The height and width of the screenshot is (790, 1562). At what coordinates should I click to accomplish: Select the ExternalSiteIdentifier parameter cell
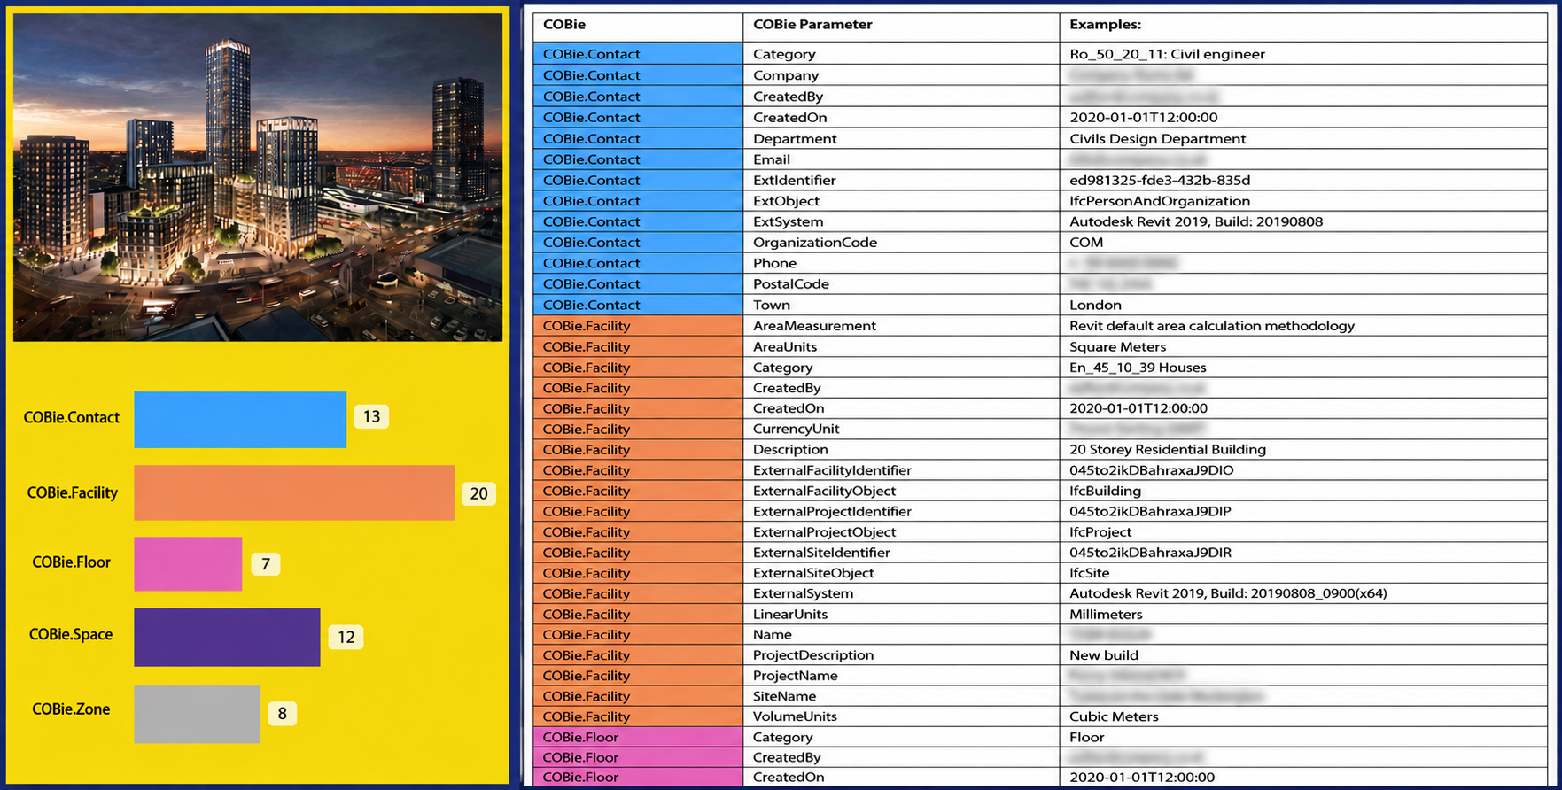[x=901, y=552]
